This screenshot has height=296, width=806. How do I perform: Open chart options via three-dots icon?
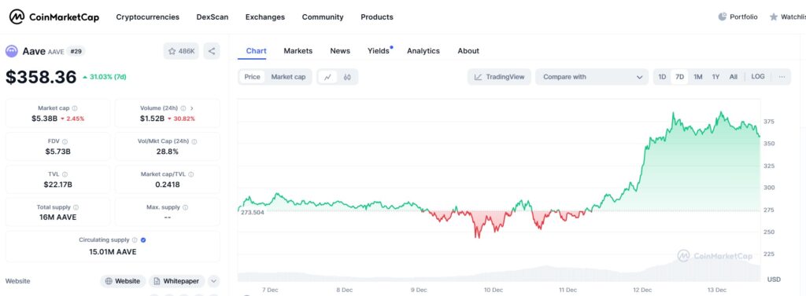pos(782,77)
